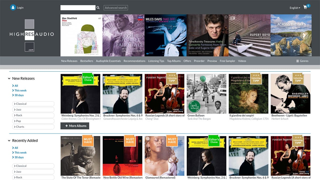The image size is (320, 180).
Task: Open the Videos menu item
Action: 242,61
